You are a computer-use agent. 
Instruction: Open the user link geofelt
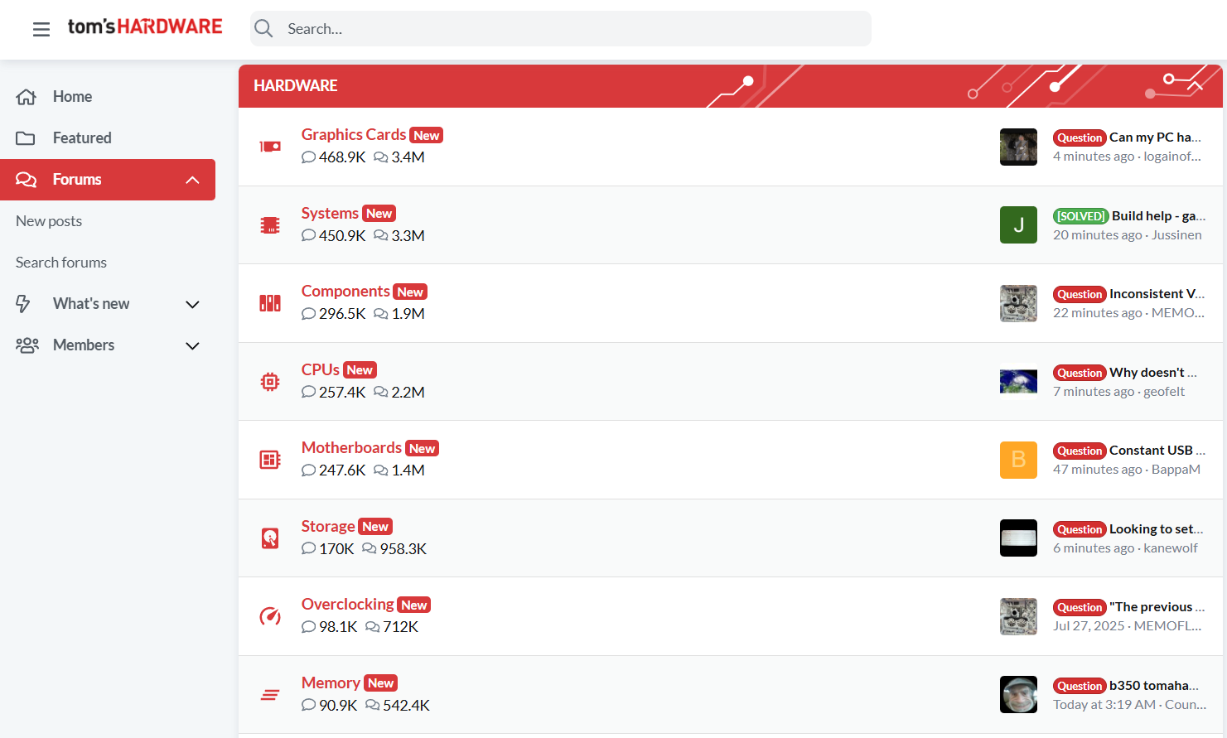click(x=1164, y=392)
